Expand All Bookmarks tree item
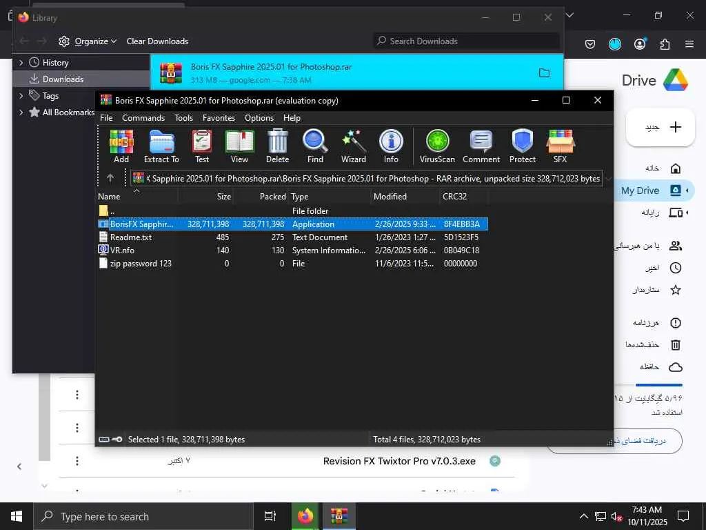Screen dimensions: 706x530 click(21, 112)
